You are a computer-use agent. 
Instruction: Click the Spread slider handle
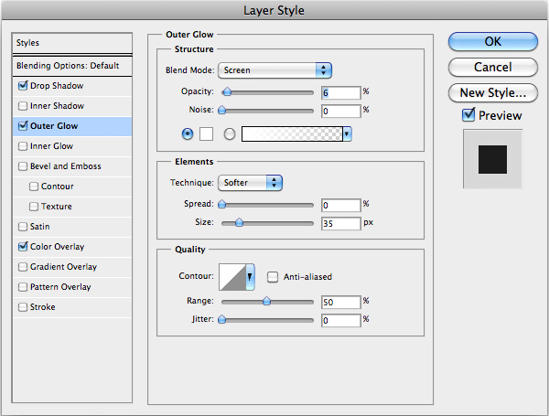[x=221, y=204]
